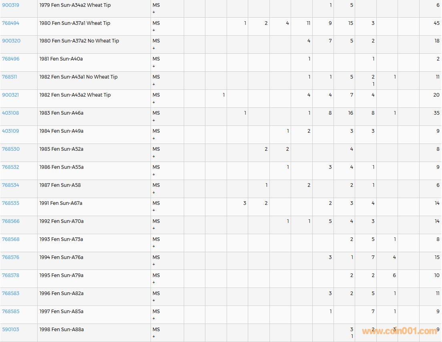Open coin link 768494

(x=11, y=23)
